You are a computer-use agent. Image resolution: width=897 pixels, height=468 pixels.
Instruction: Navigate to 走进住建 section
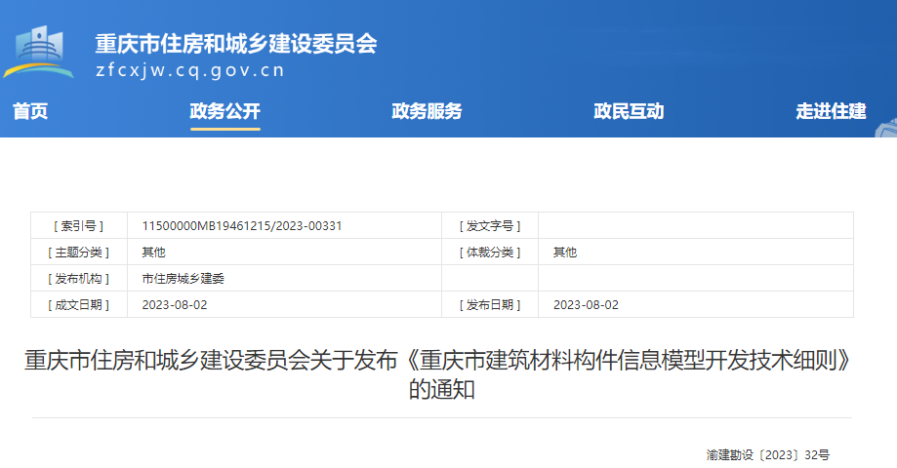831,111
